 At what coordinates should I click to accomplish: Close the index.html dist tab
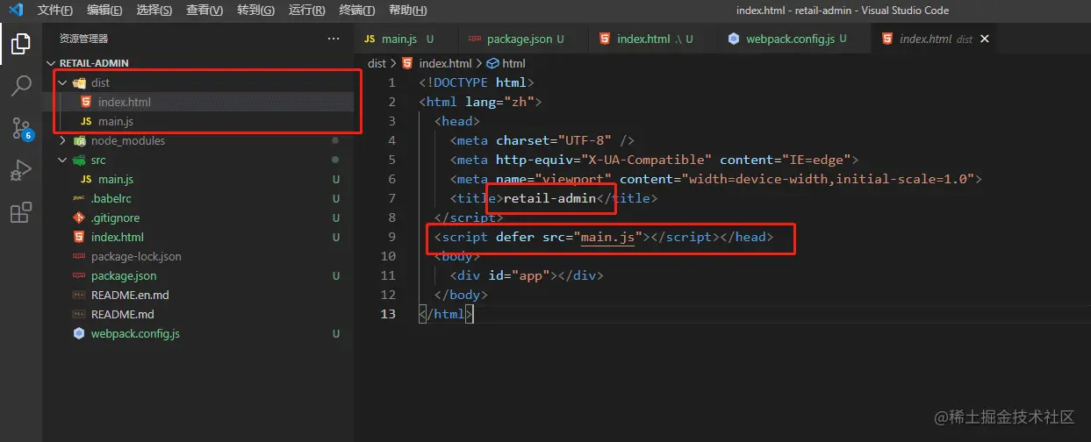[985, 39]
